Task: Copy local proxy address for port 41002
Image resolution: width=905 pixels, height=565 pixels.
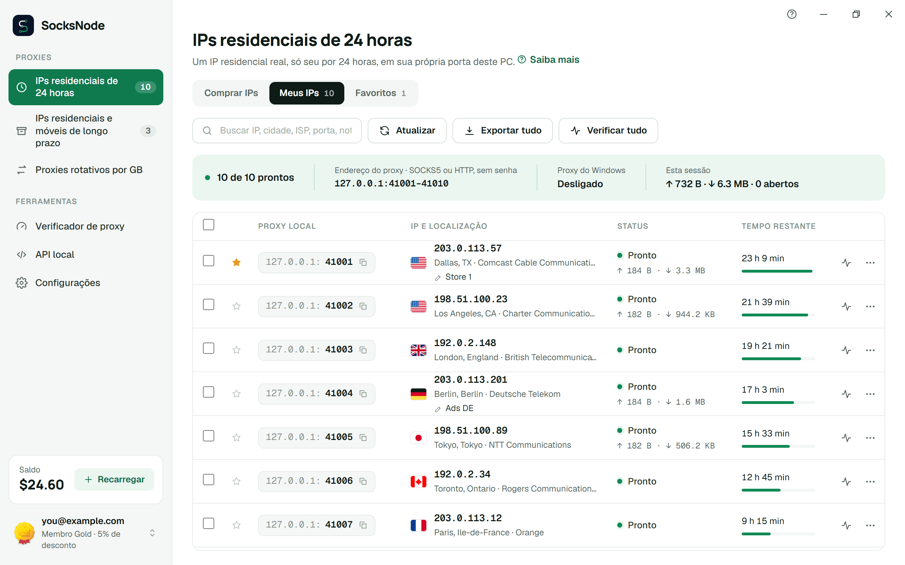Action: (363, 306)
